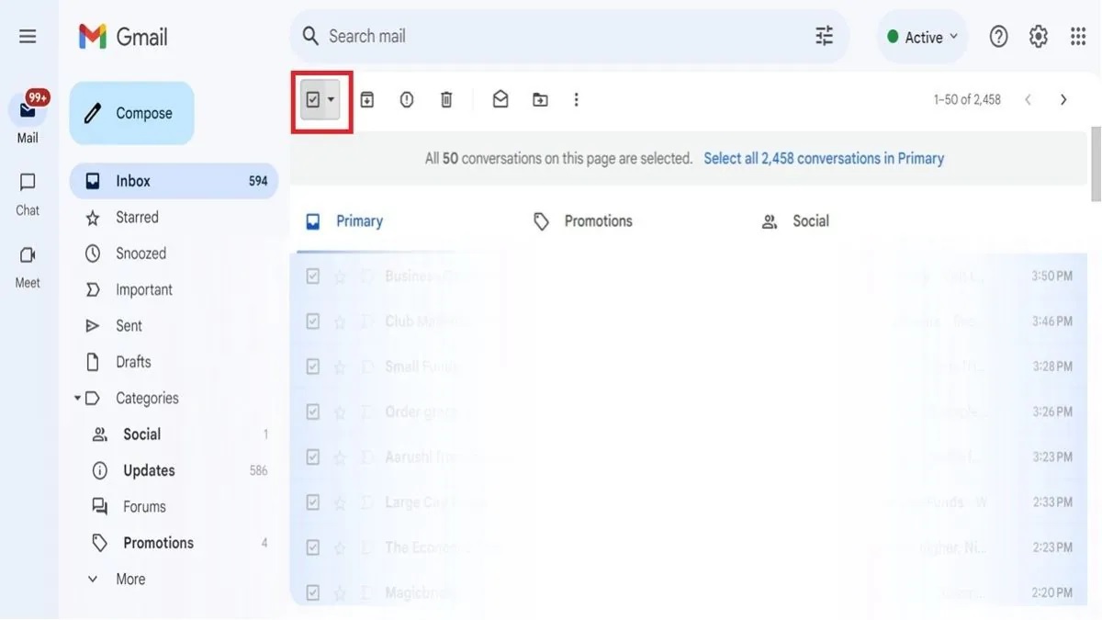Open the Inbox folder
This screenshot has width=1102, height=620.
coord(174,181)
